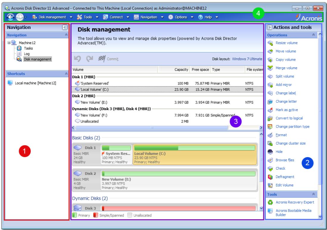Open the Tools menu

point(88,17)
